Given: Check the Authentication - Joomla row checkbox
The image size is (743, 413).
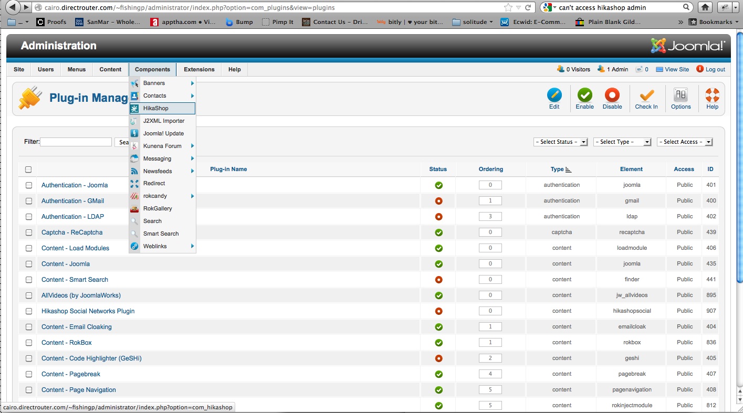Looking at the screenshot, I should coord(29,185).
